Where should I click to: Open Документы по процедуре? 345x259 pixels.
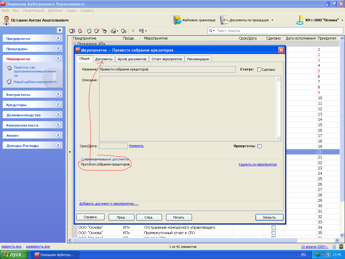[244, 20]
